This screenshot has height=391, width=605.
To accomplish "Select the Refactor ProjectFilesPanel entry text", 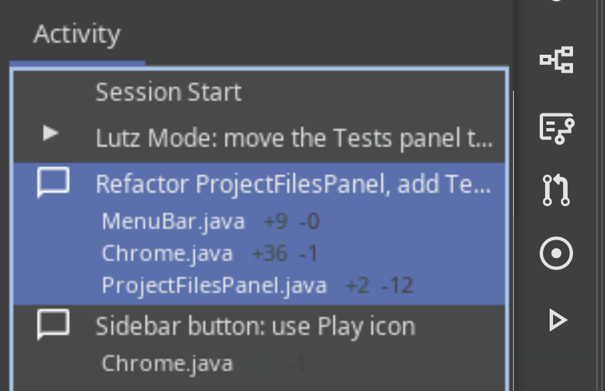I will coord(293,184).
